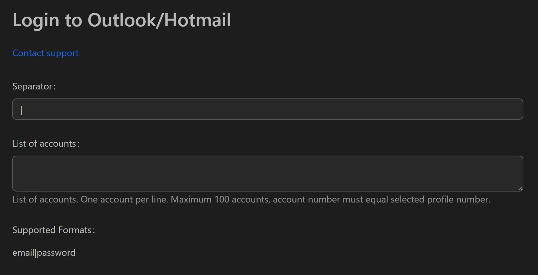Select the pipe character in the Separator field

pos(21,110)
